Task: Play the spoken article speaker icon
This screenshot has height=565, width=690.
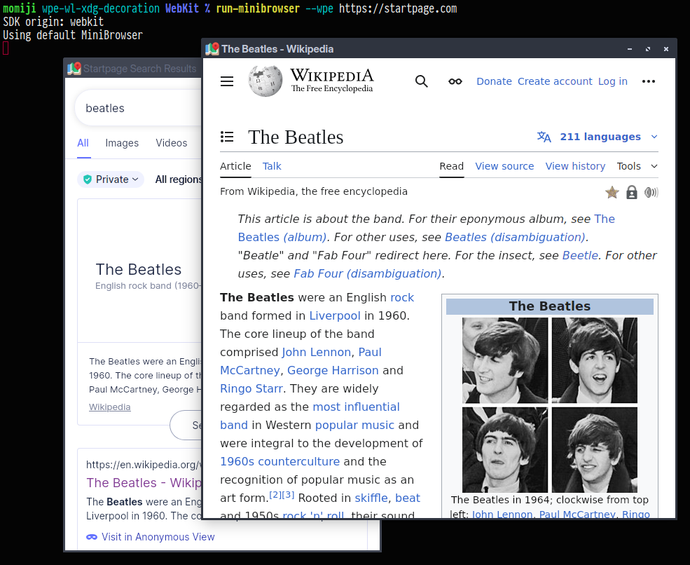Action: coord(651,193)
